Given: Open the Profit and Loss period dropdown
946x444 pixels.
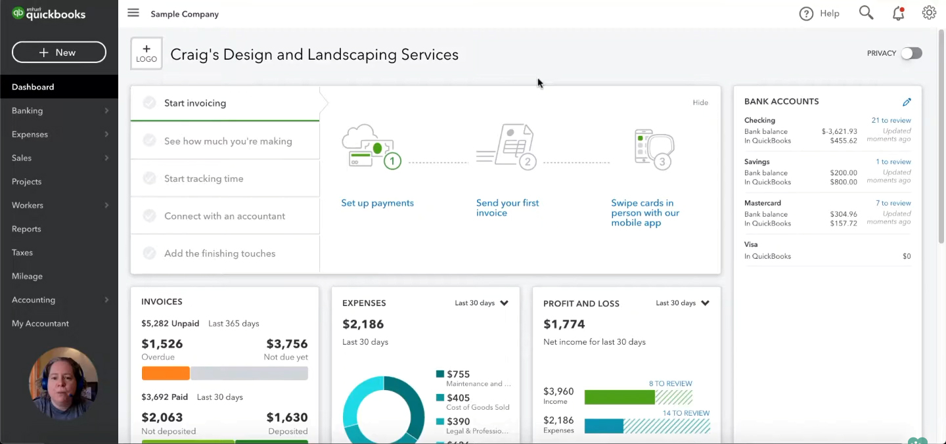Looking at the screenshot, I should point(683,303).
